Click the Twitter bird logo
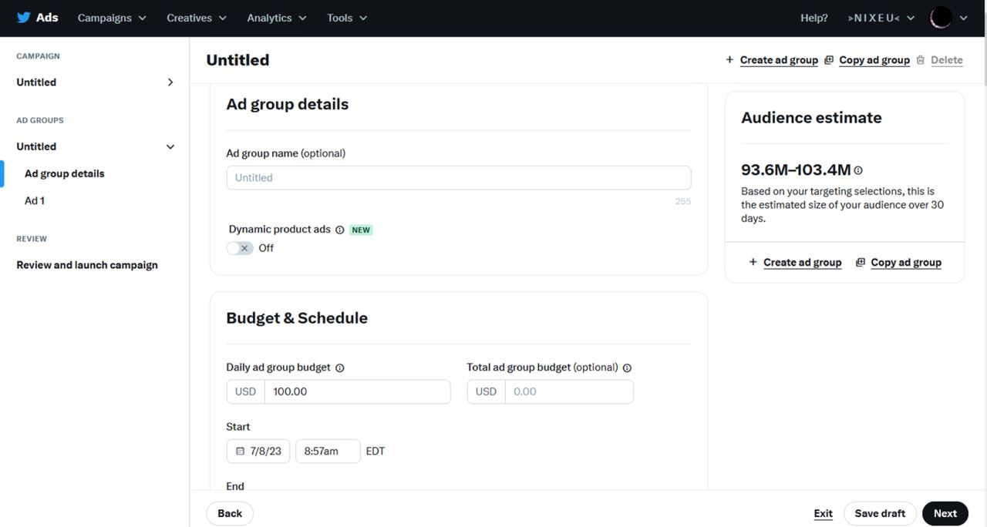Image resolution: width=987 pixels, height=527 pixels. click(x=24, y=18)
